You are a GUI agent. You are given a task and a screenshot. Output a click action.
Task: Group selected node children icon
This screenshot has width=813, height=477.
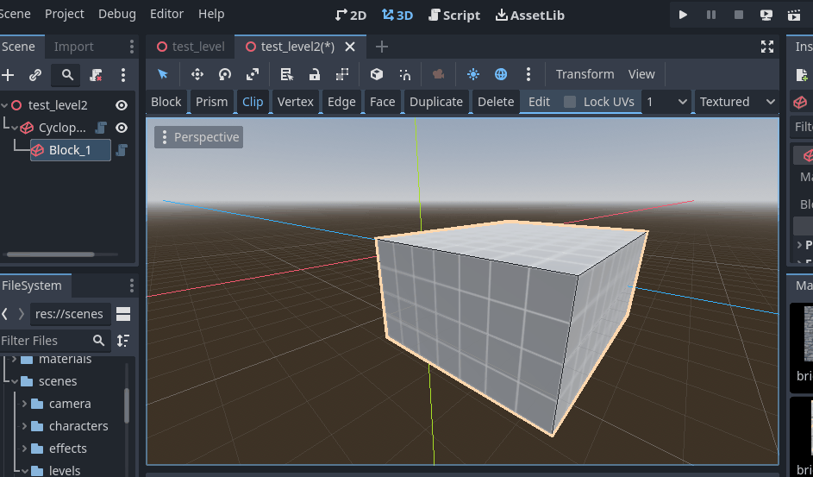342,74
